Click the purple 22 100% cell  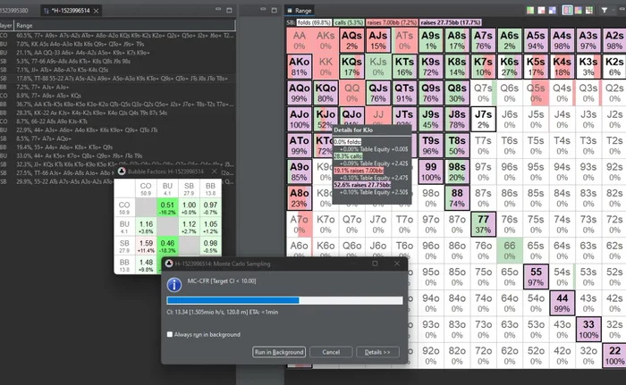tap(615, 356)
